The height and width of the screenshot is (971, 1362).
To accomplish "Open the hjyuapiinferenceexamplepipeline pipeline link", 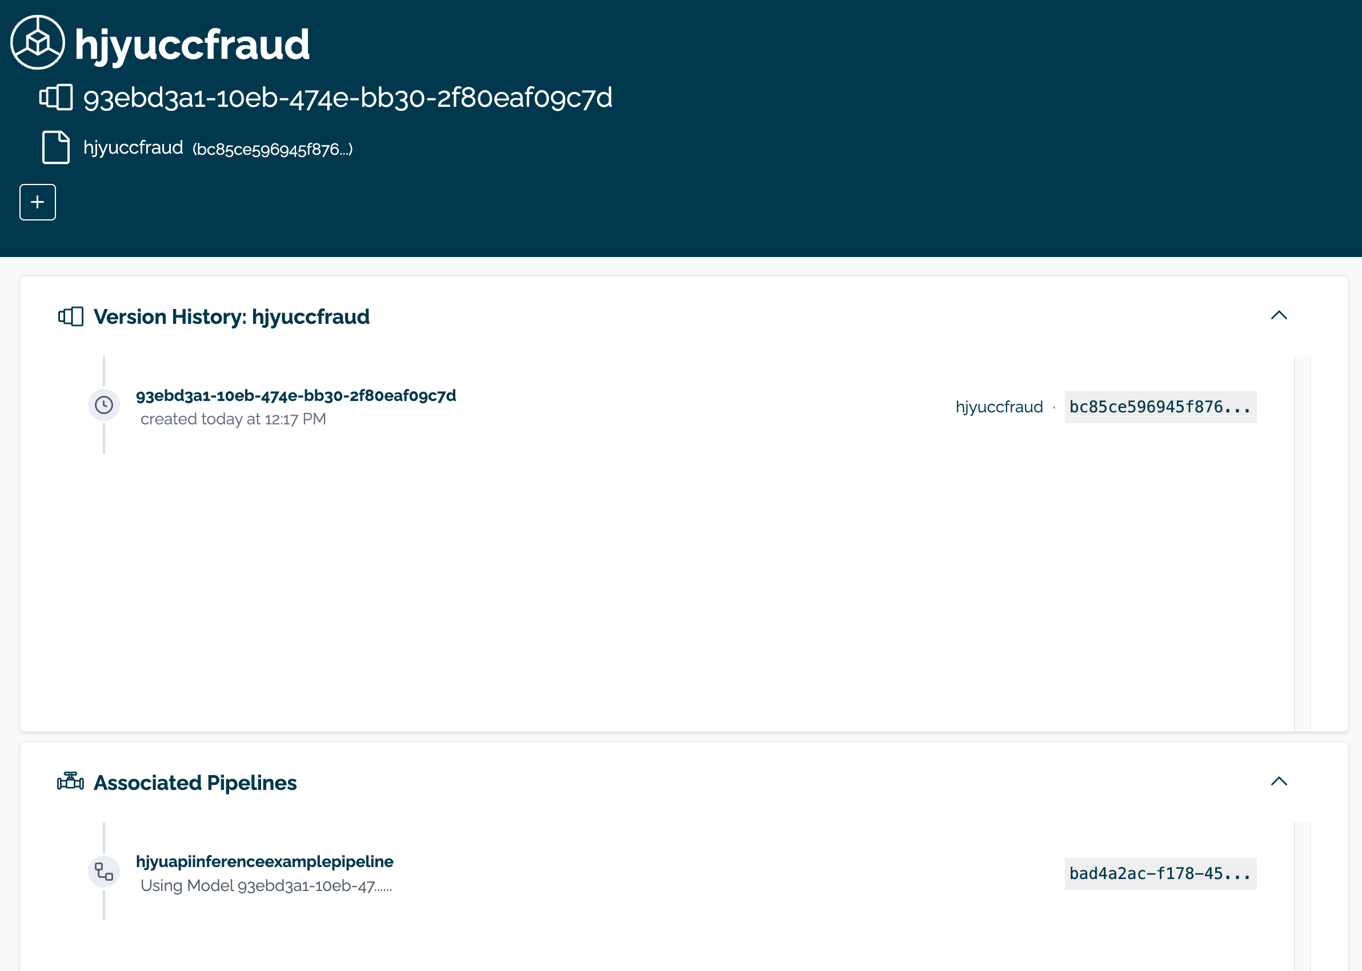I will pos(265,861).
